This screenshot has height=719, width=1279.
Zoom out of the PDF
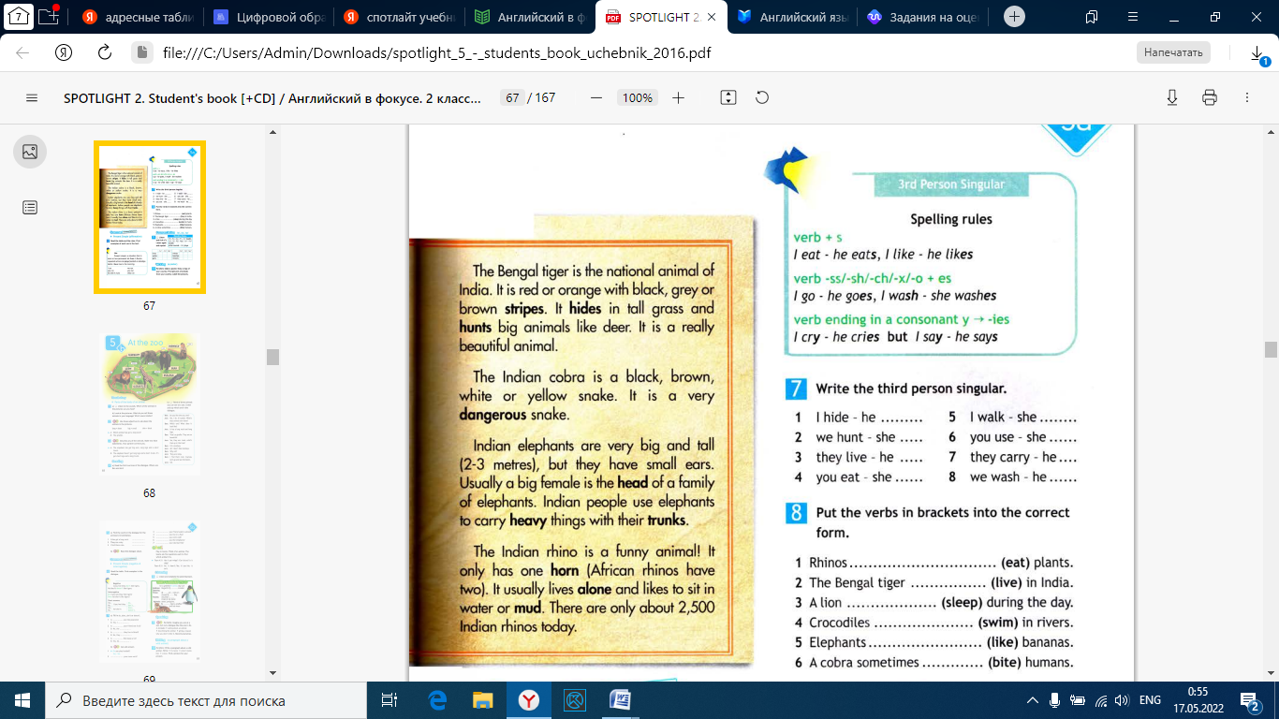[596, 97]
